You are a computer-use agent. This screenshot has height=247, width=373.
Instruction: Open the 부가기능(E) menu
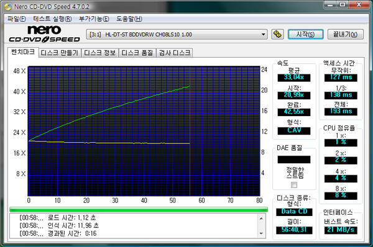tap(94, 19)
